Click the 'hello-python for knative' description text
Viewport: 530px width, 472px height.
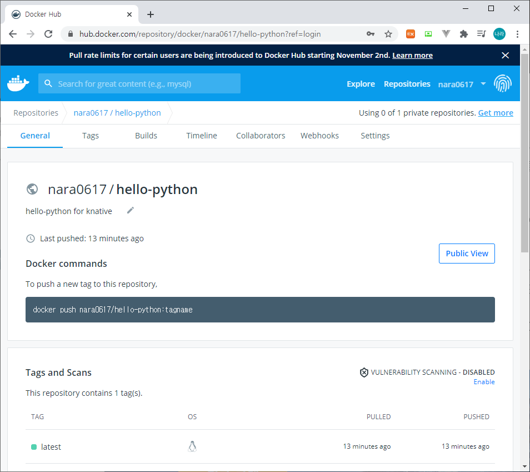click(69, 211)
